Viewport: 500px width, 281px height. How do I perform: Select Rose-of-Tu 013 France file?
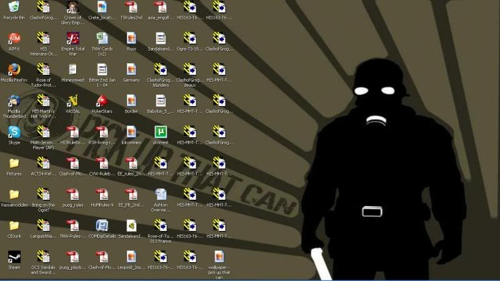point(161,225)
